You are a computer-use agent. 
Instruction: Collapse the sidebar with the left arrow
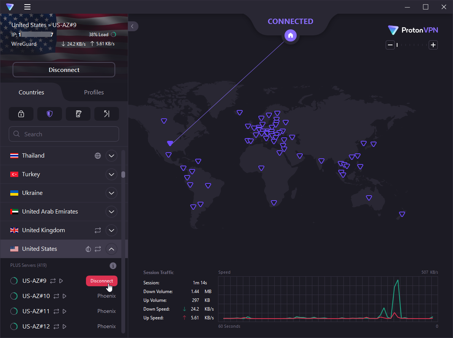tap(132, 26)
